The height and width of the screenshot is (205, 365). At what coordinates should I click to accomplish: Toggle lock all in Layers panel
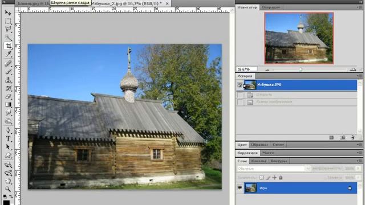[x=281, y=178]
